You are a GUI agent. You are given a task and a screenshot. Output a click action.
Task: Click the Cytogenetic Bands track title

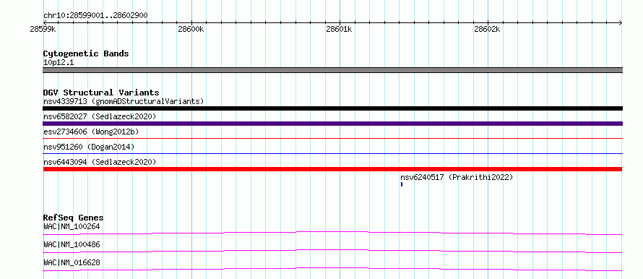(x=86, y=53)
